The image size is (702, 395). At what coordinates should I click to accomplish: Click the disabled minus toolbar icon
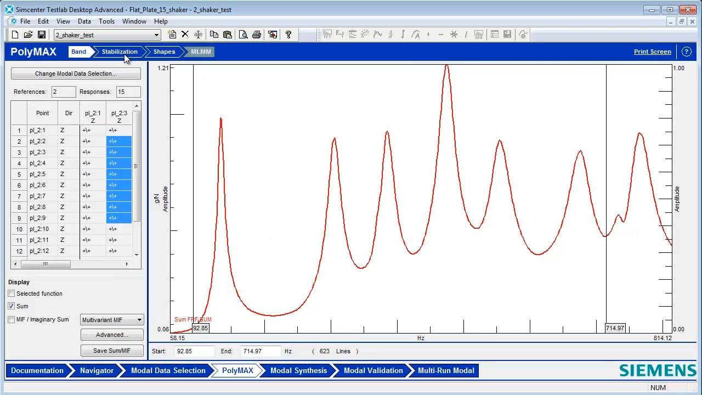click(440, 35)
